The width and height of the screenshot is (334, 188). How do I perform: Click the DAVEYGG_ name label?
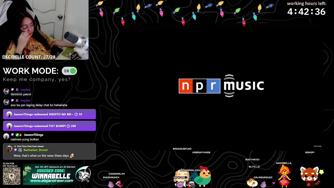(180, 178)
